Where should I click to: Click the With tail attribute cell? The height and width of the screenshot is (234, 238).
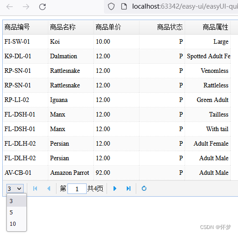207,129
